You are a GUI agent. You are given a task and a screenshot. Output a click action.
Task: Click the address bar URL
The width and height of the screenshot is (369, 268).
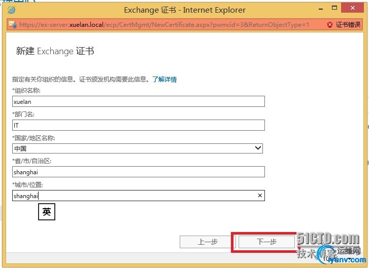coord(164,24)
